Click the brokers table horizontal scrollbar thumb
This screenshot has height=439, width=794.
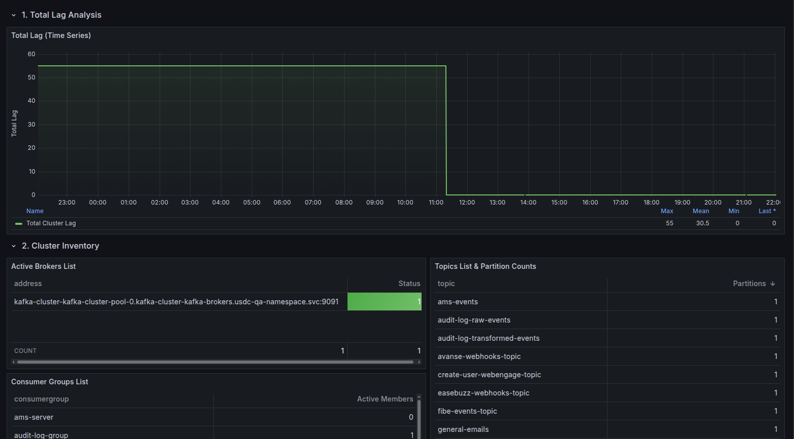215,362
